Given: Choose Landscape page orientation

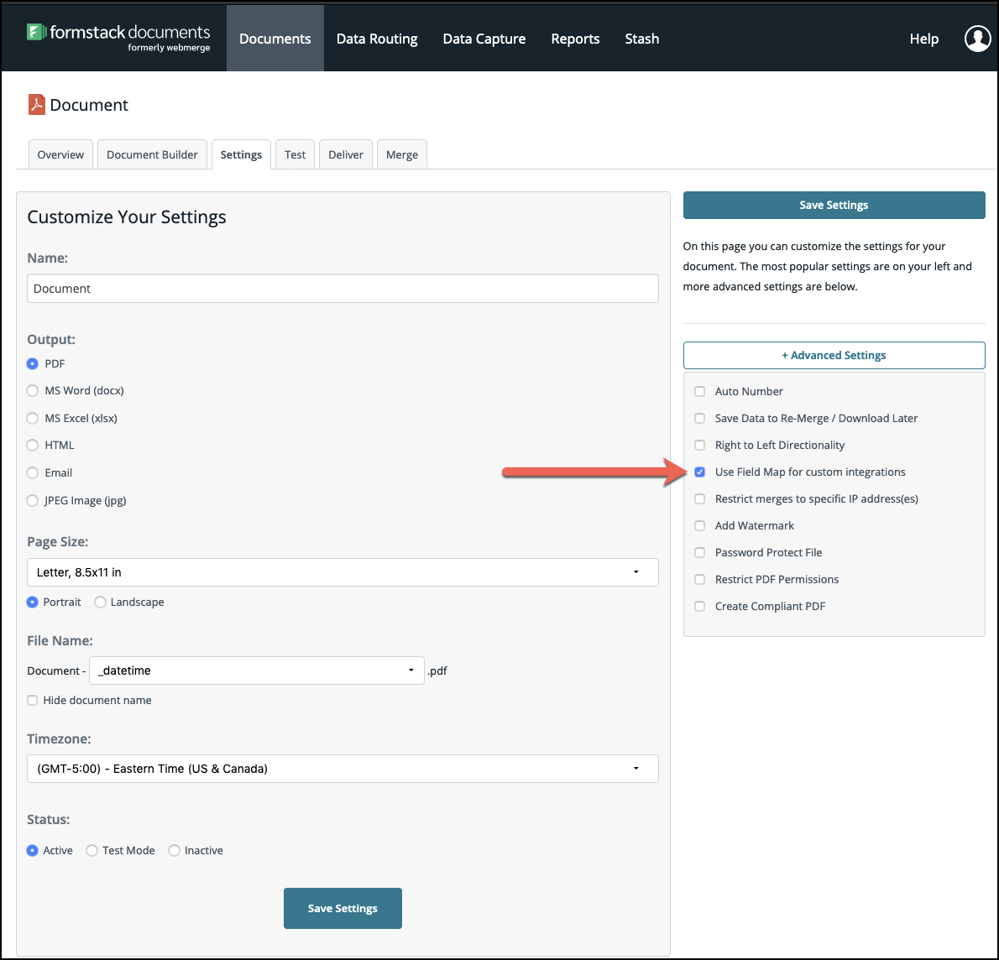Looking at the screenshot, I should click(x=101, y=603).
